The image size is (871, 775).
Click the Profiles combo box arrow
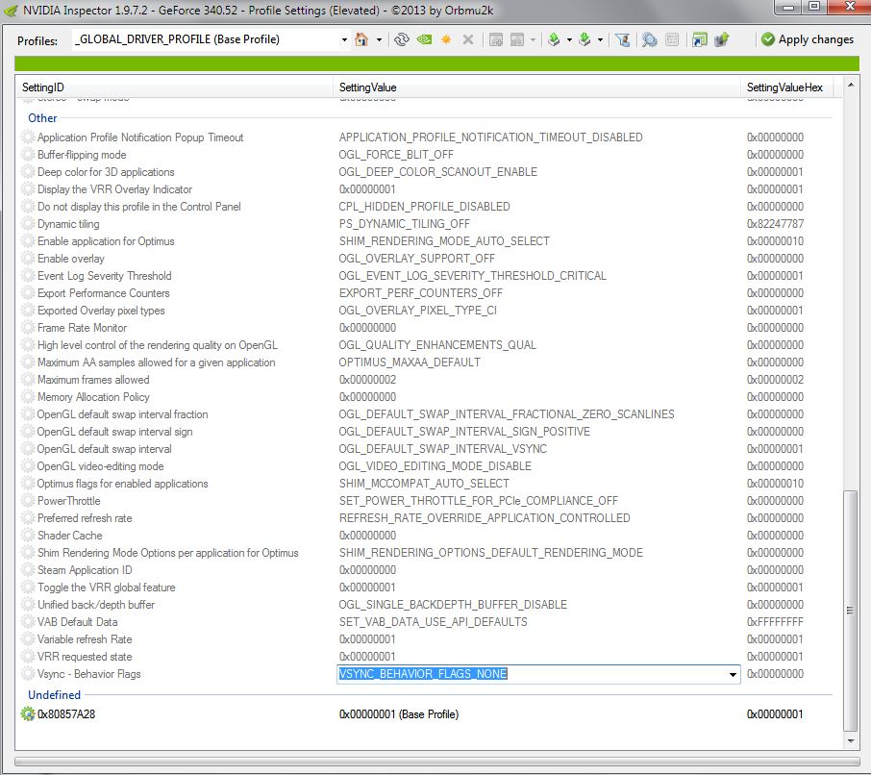pos(344,40)
